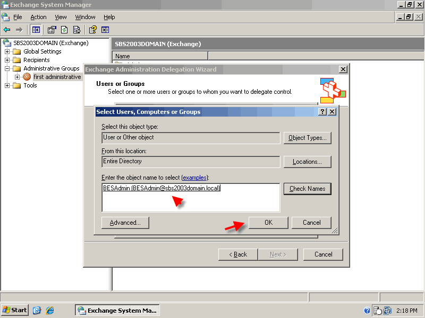Toggle the Action Pane toolbar icon
The height and width of the screenshot is (318, 425).
click(x=105, y=30)
